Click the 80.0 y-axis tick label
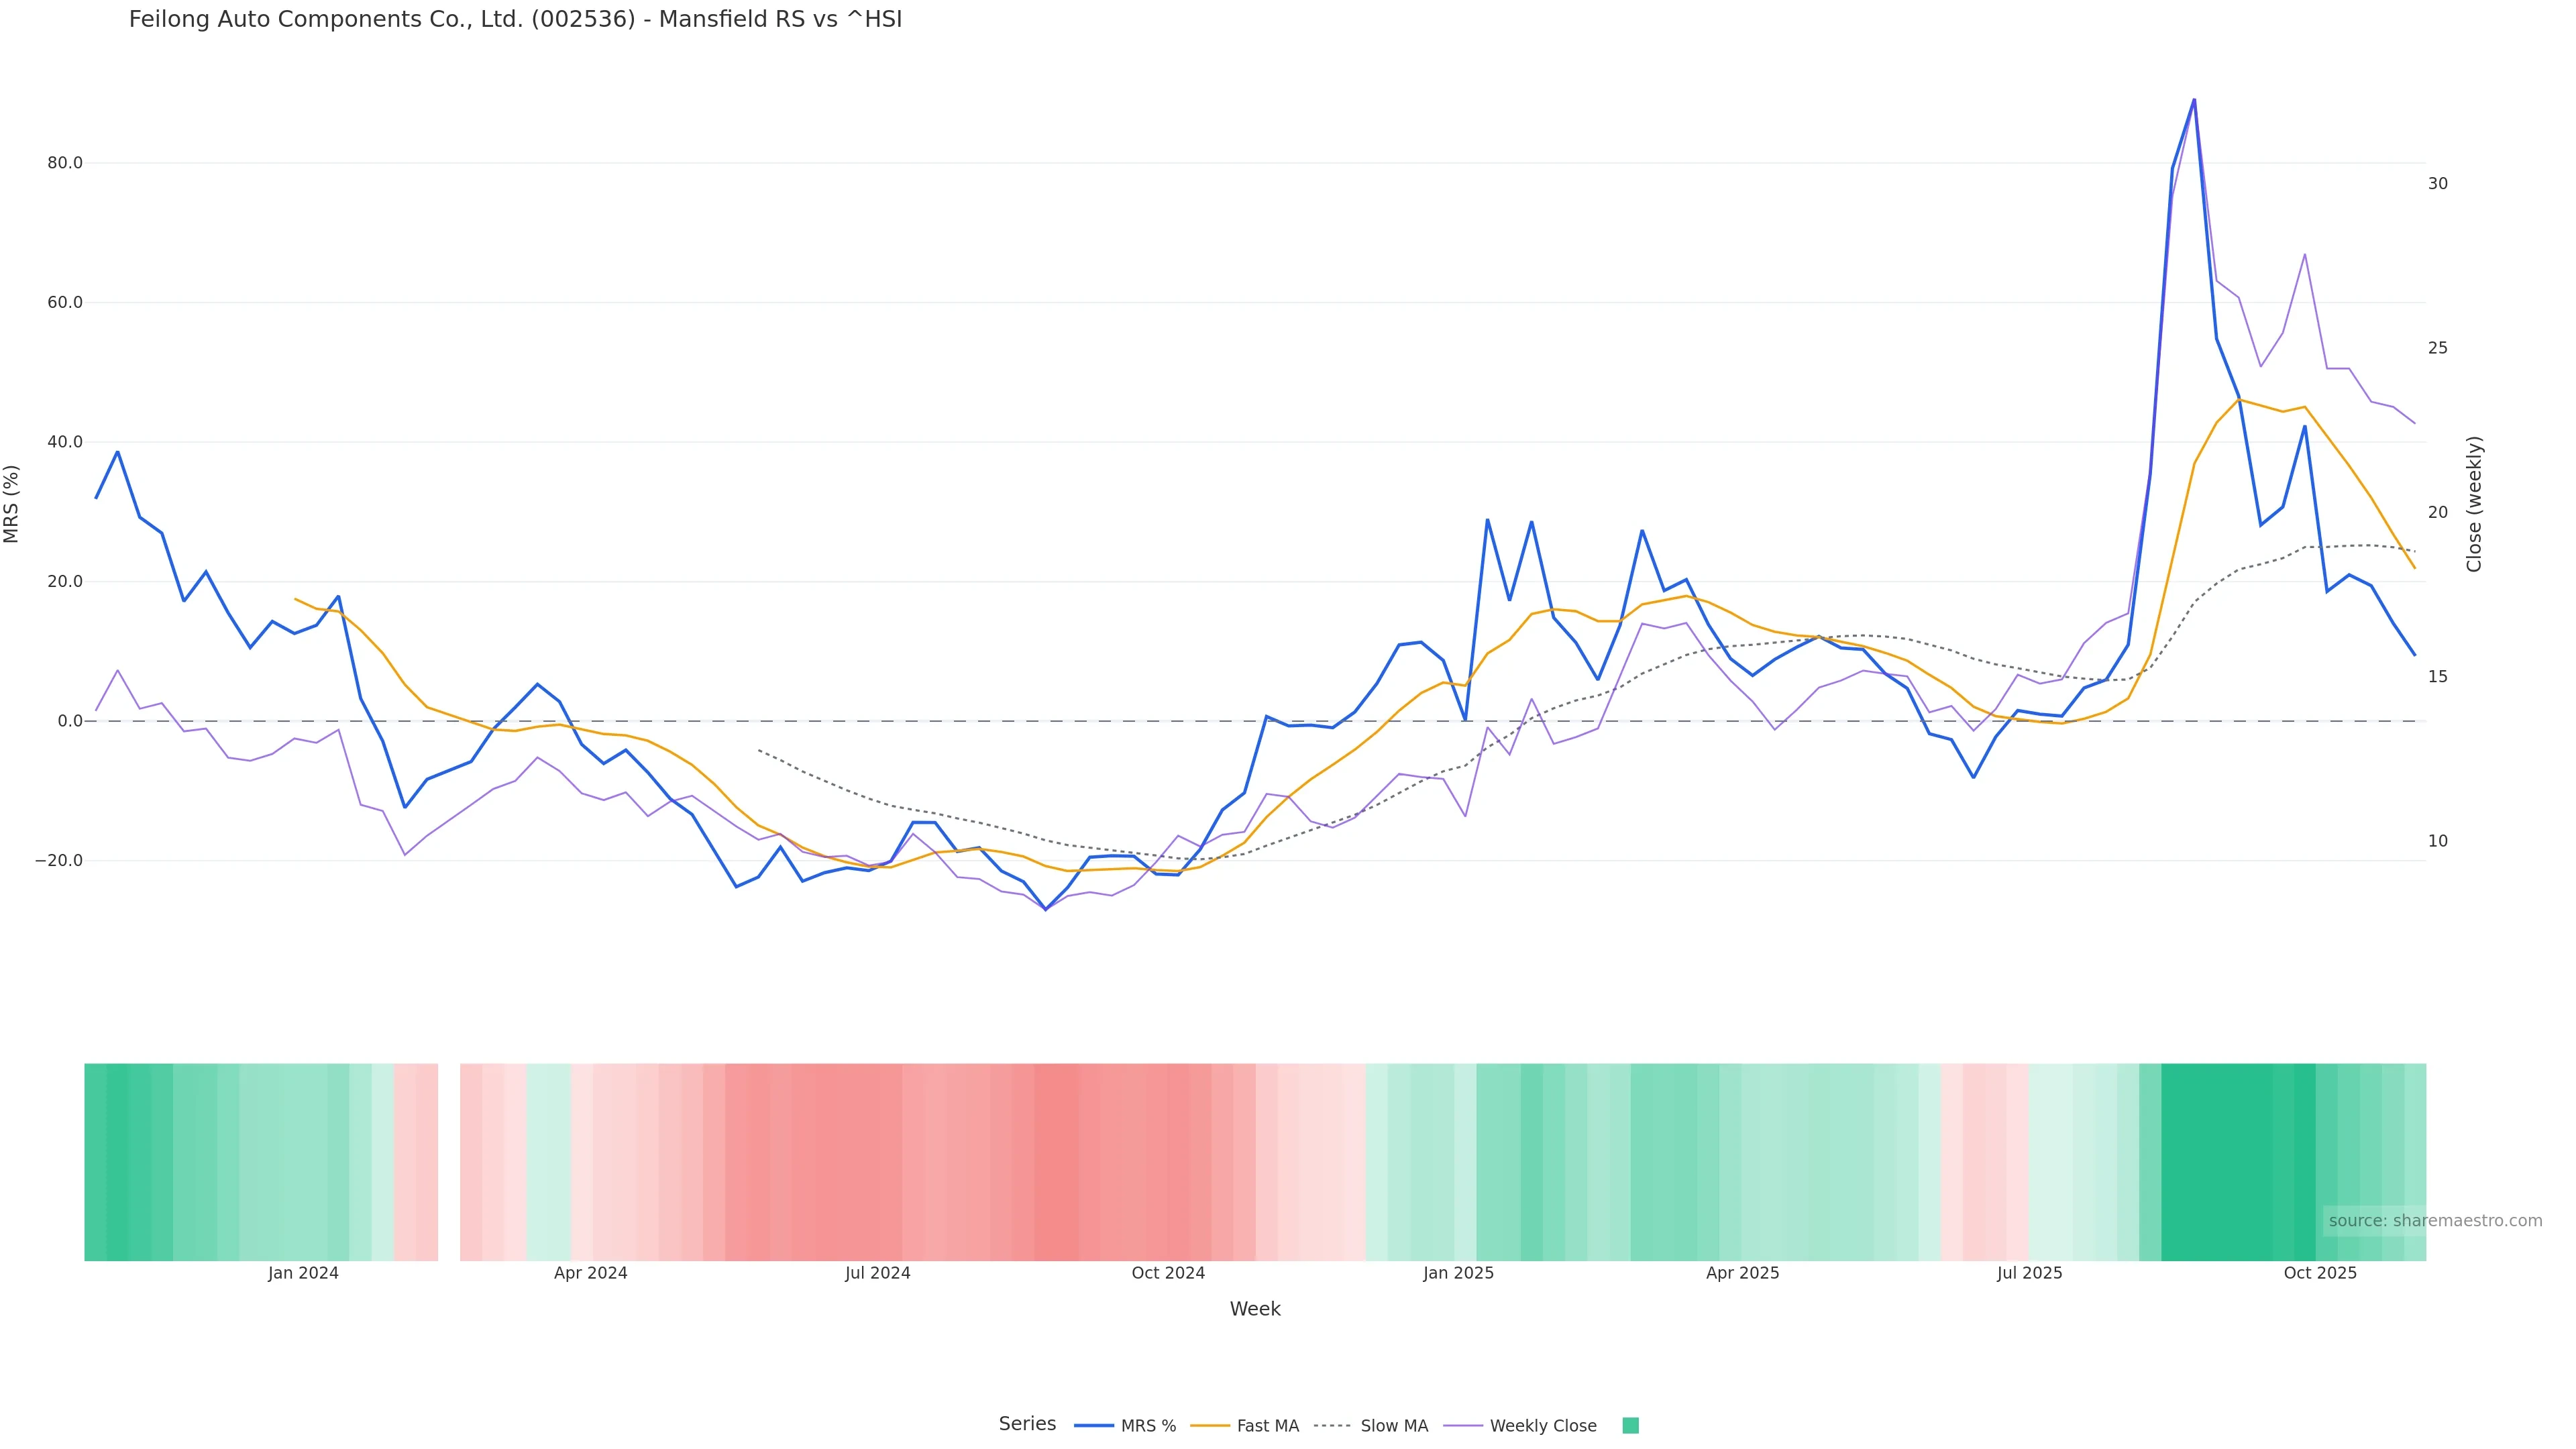The width and height of the screenshot is (2576, 1449). pyautogui.click(x=65, y=163)
